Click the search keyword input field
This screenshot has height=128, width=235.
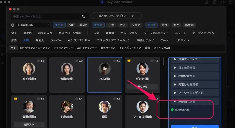point(44,17)
